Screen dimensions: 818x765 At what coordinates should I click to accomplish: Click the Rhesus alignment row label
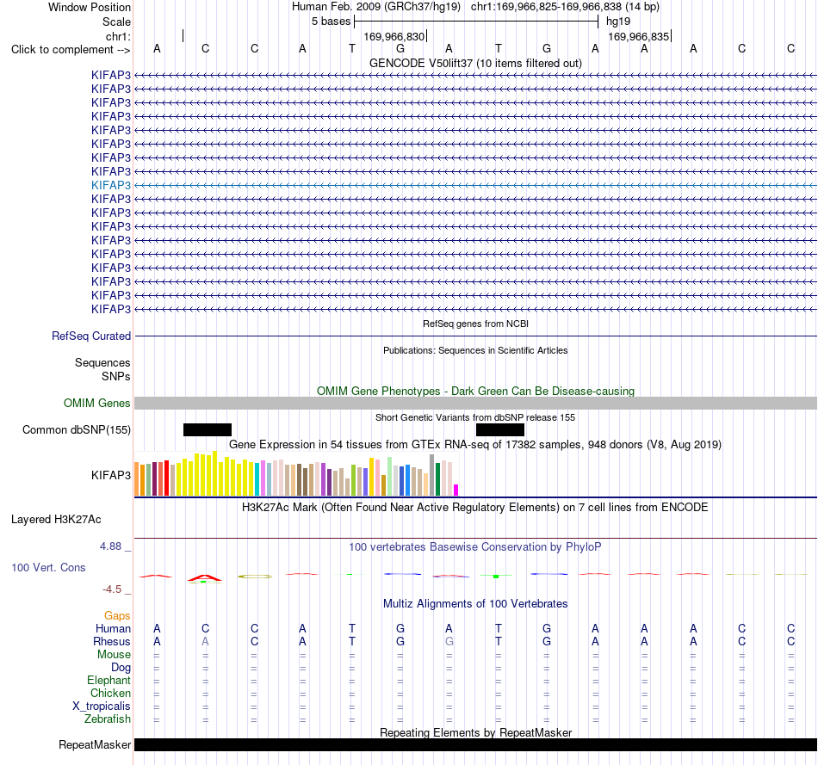click(x=112, y=641)
